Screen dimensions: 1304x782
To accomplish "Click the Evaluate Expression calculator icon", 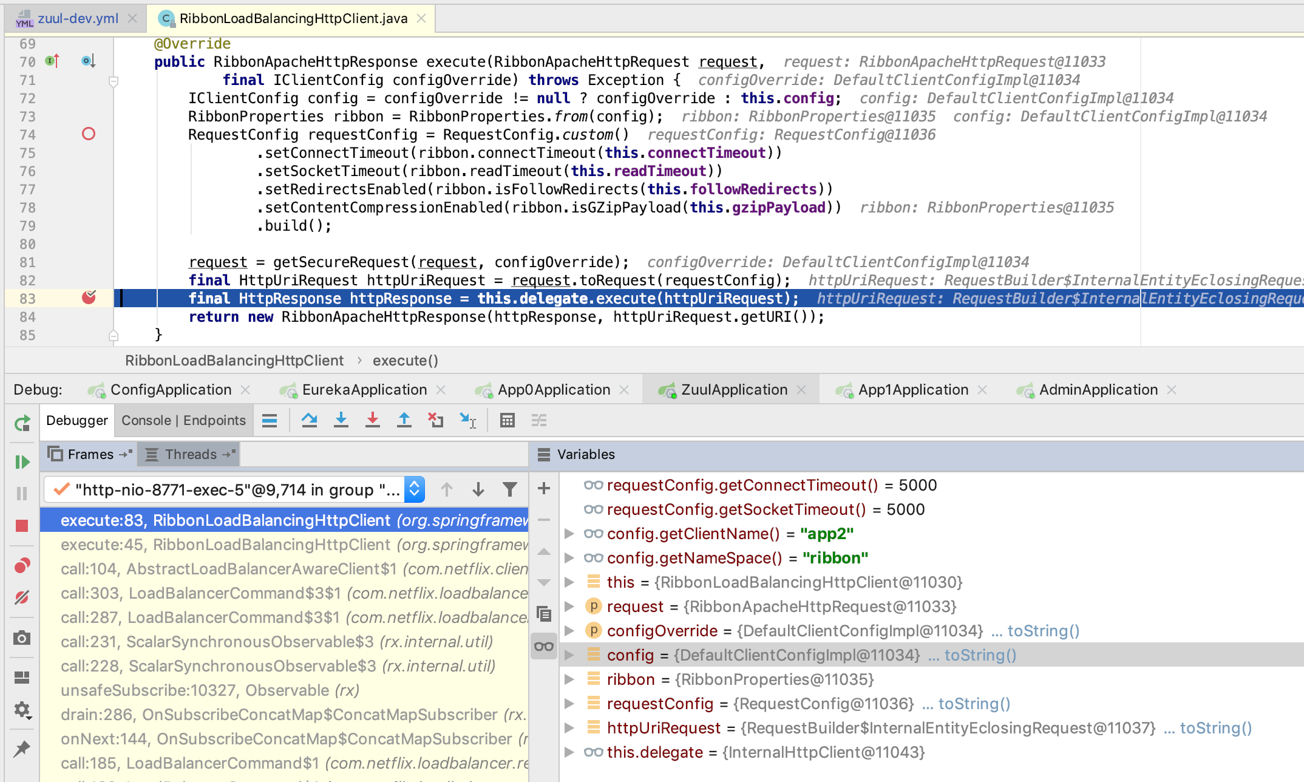I will tap(508, 420).
